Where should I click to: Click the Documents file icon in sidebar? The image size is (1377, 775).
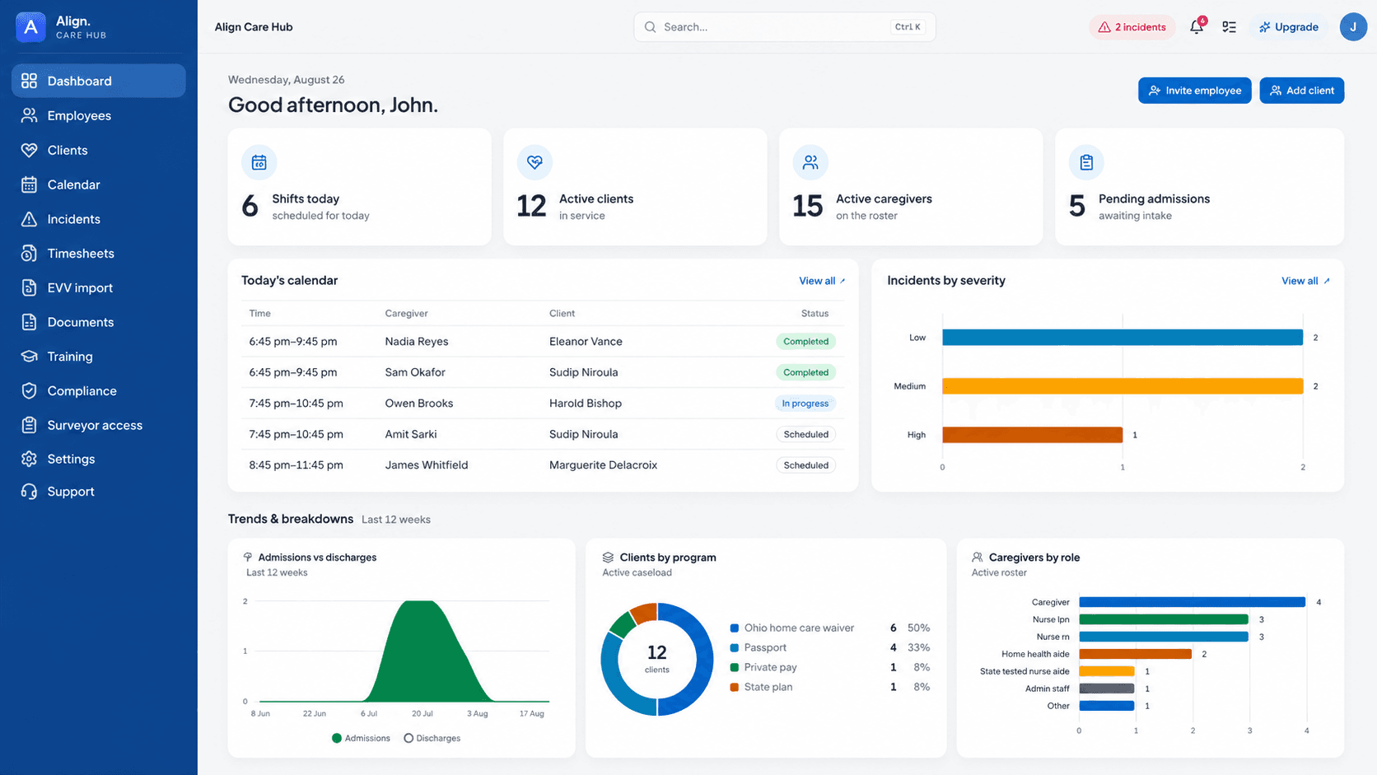tap(29, 322)
